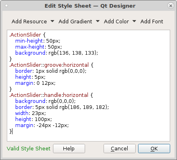
Task: Open the Add Color dropdown arrow
Action: pos(134,21)
